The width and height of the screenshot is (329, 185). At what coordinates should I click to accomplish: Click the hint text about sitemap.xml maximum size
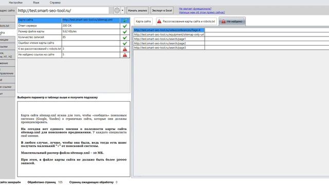(62, 153)
